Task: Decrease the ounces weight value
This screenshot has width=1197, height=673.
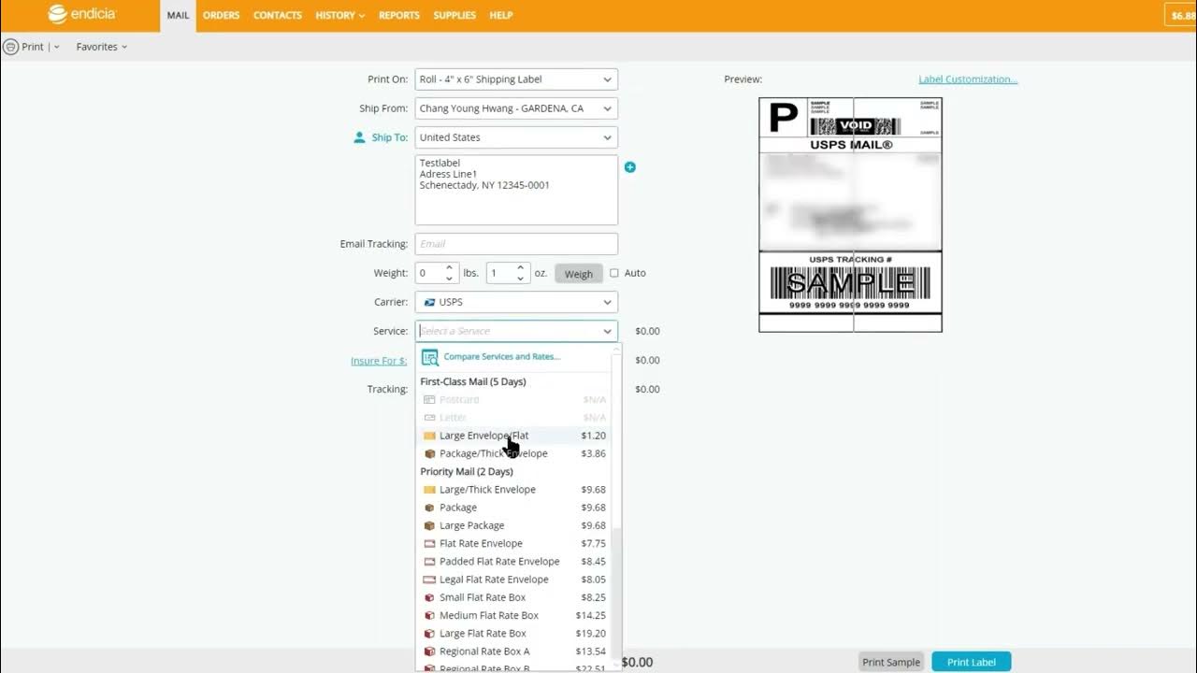Action: (x=521, y=279)
